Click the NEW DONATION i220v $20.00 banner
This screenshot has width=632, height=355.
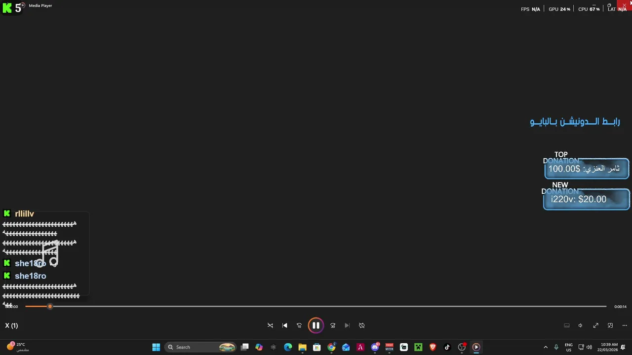pyautogui.click(x=586, y=199)
